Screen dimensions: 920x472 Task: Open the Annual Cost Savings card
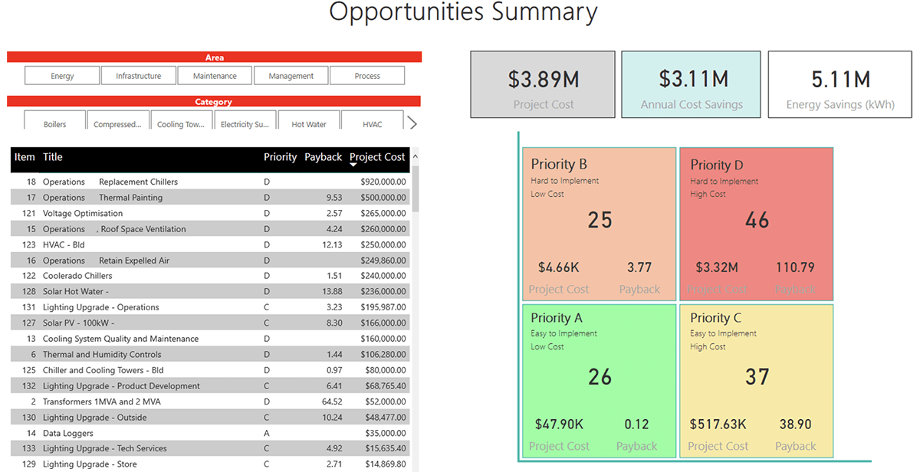coord(691,85)
